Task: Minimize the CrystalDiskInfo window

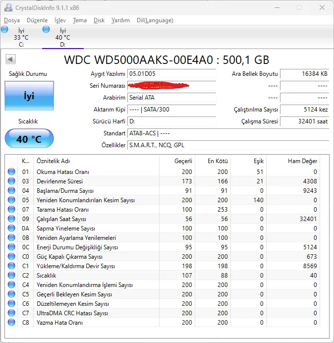Action: [x=277, y=7]
